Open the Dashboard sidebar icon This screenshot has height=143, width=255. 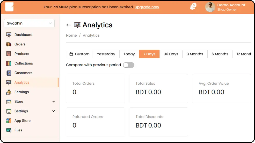(x=9, y=35)
